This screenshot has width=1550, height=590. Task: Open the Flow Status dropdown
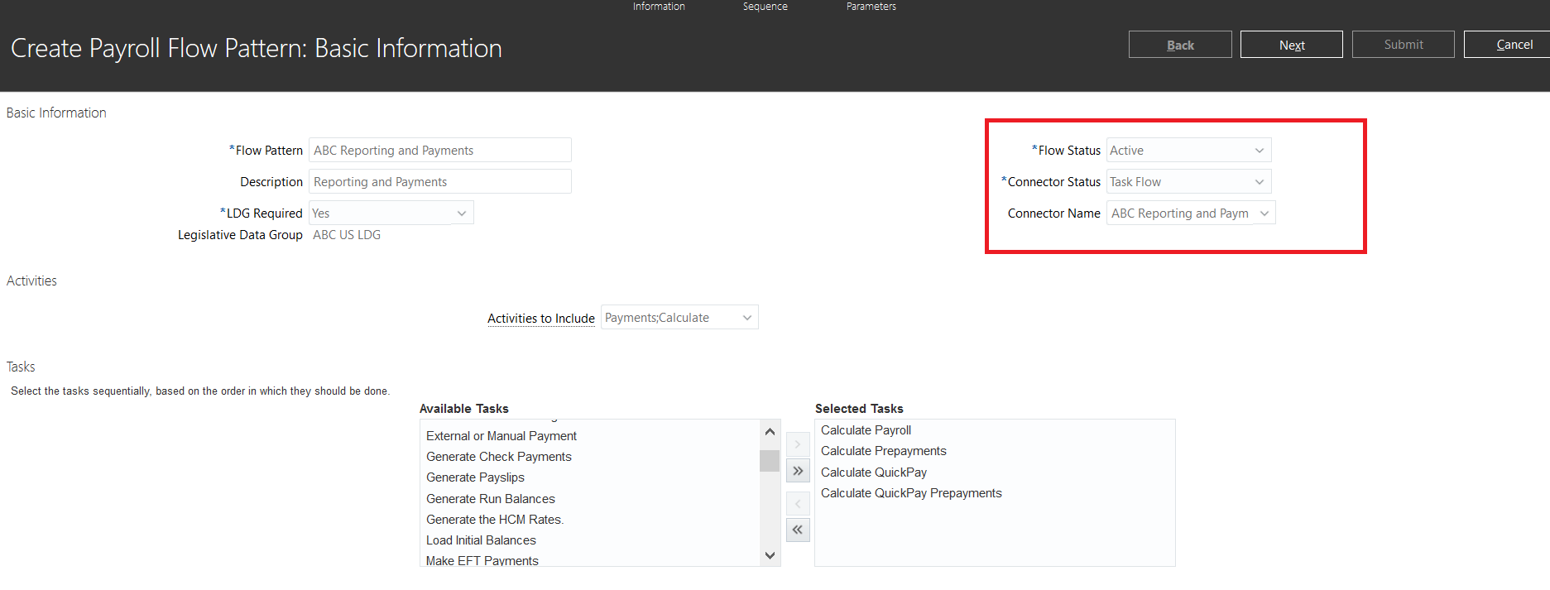(x=1259, y=151)
